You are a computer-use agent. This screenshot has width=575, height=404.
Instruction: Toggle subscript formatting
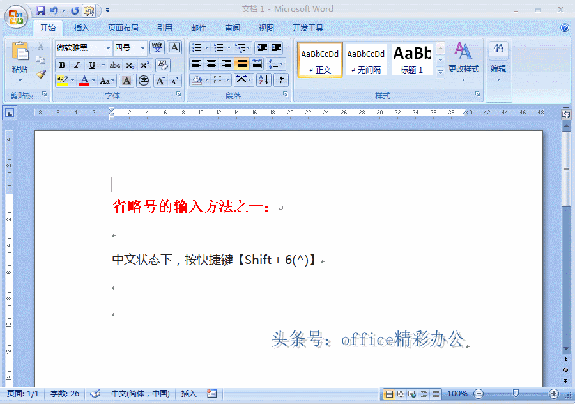[x=130, y=65]
